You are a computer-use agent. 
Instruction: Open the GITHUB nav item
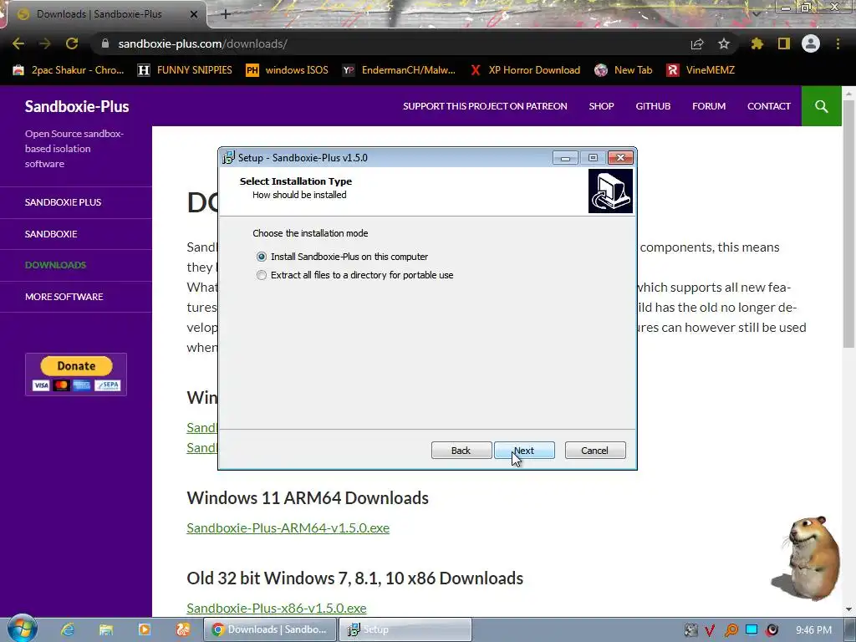(653, 106)
